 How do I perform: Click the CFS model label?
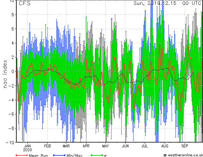(x=25, y=3)
